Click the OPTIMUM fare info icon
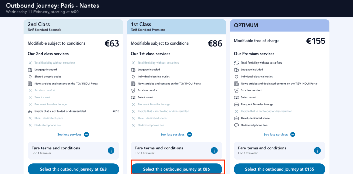Screen dimensions: 353x174 pos(317,151)
